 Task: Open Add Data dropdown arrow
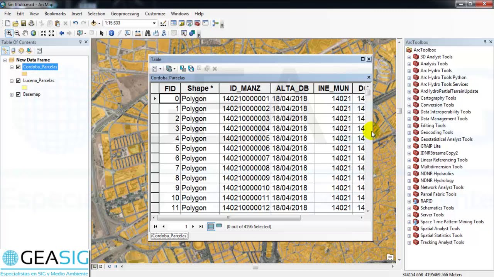point(99,23)
